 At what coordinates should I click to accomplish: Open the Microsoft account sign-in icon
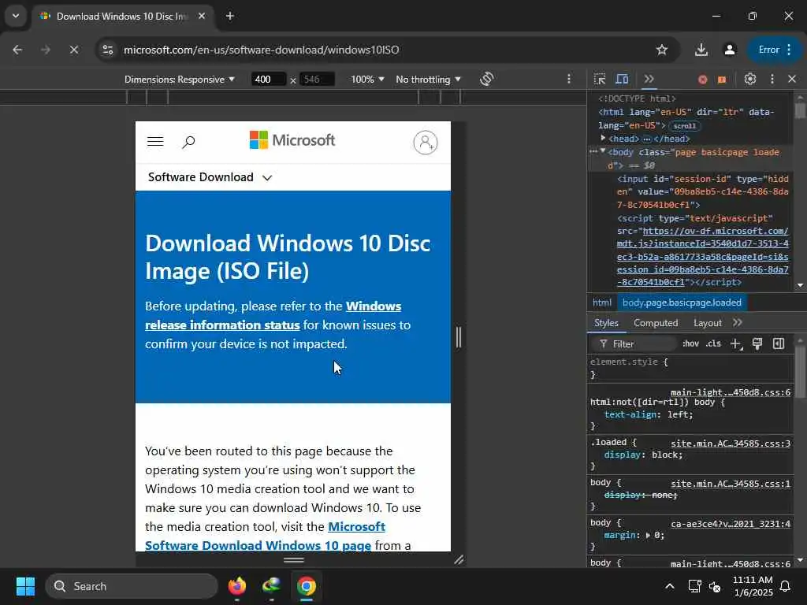tap(425, 143)
